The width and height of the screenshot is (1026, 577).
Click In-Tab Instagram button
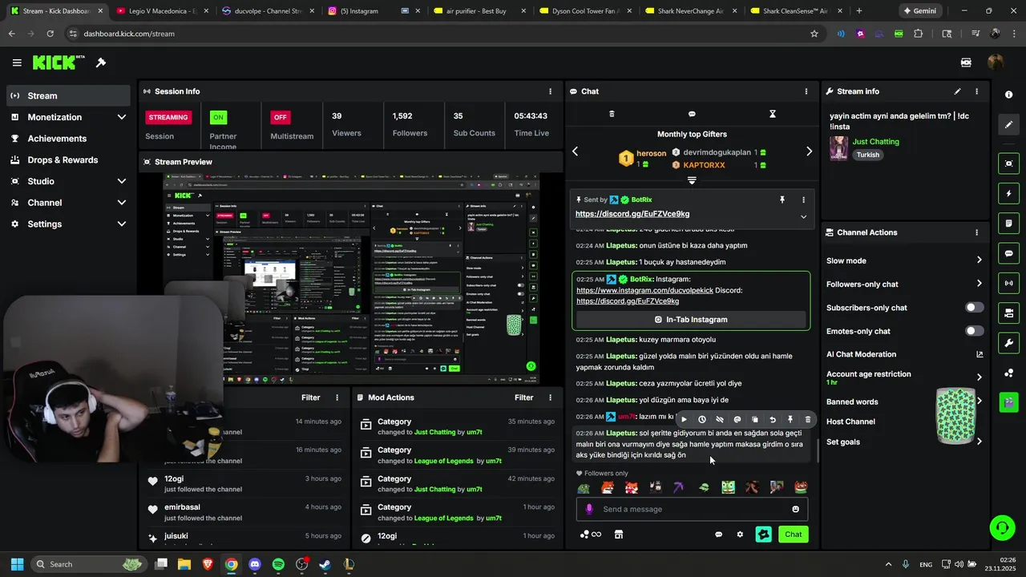pyautogui.click(x=690, y=320)
